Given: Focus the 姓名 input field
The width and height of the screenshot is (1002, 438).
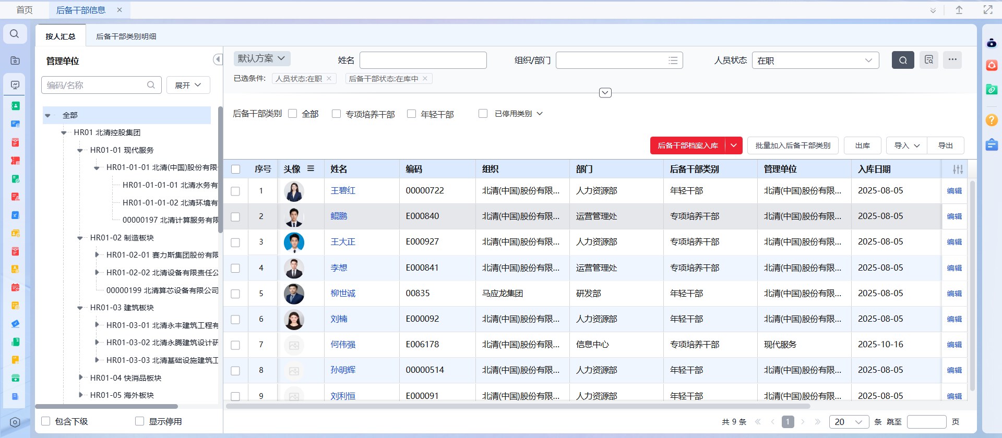Looking at the screenshot, I should tap(423, 60).
